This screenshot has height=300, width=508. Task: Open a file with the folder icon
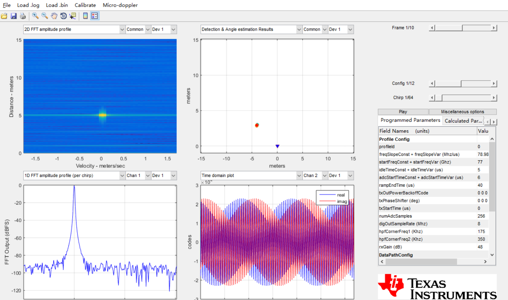point(4,16)
